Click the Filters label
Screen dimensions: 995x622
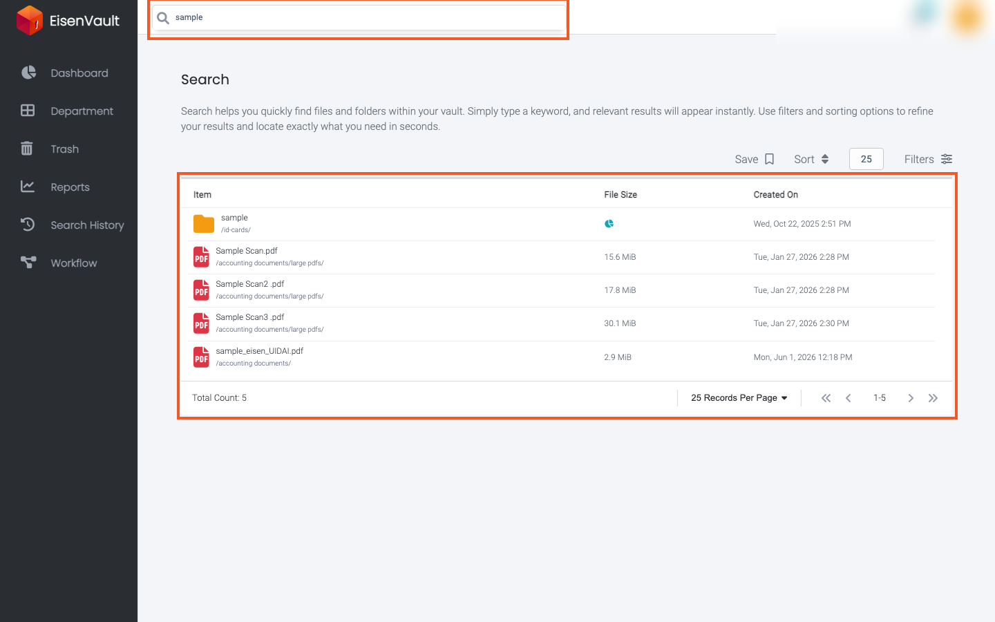coord(919,159)
